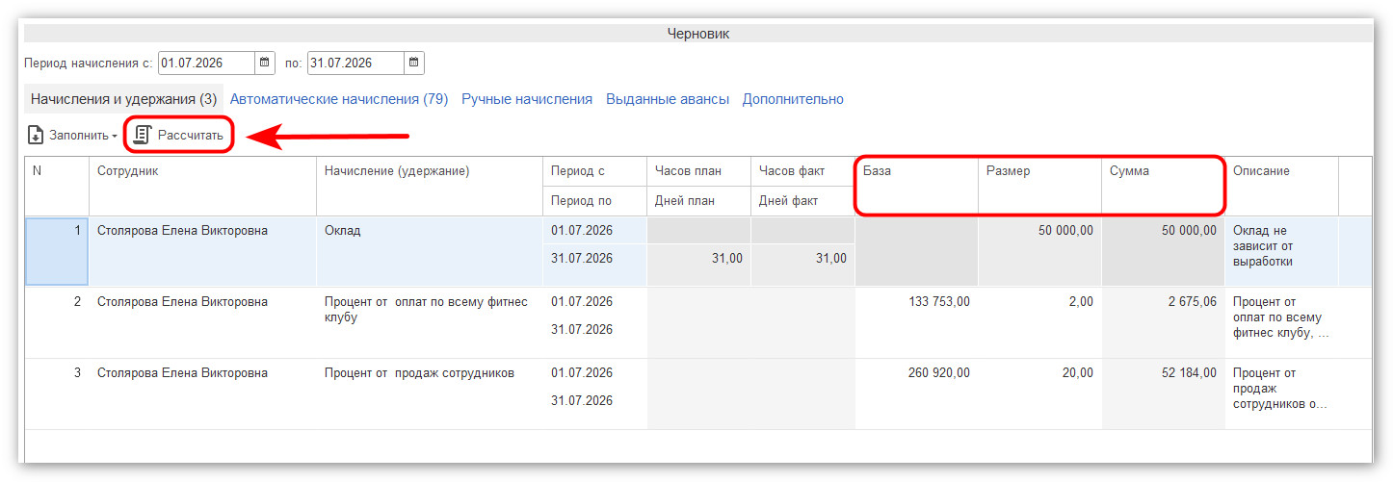
Task: Switch to Начисления и удержания (3) tab
Action: point(123,99)
